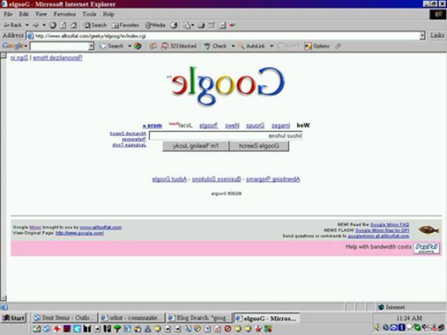Click 'hcraeS elgooG' search button
Viewport: 447px width, 335px height.
pyautogui.click(x=259, y=146)
